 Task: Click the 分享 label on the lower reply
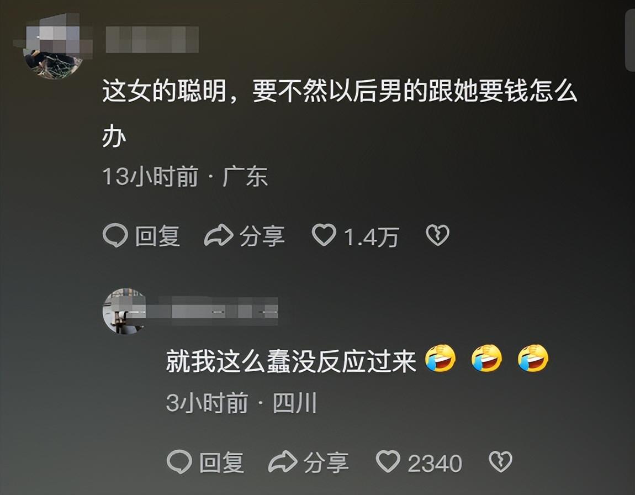(326, 462)
